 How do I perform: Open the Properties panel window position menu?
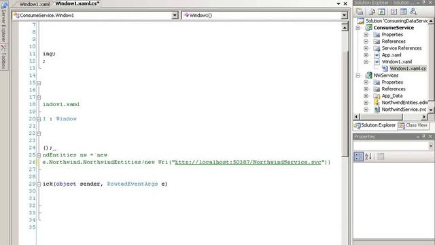pos(418,136)
